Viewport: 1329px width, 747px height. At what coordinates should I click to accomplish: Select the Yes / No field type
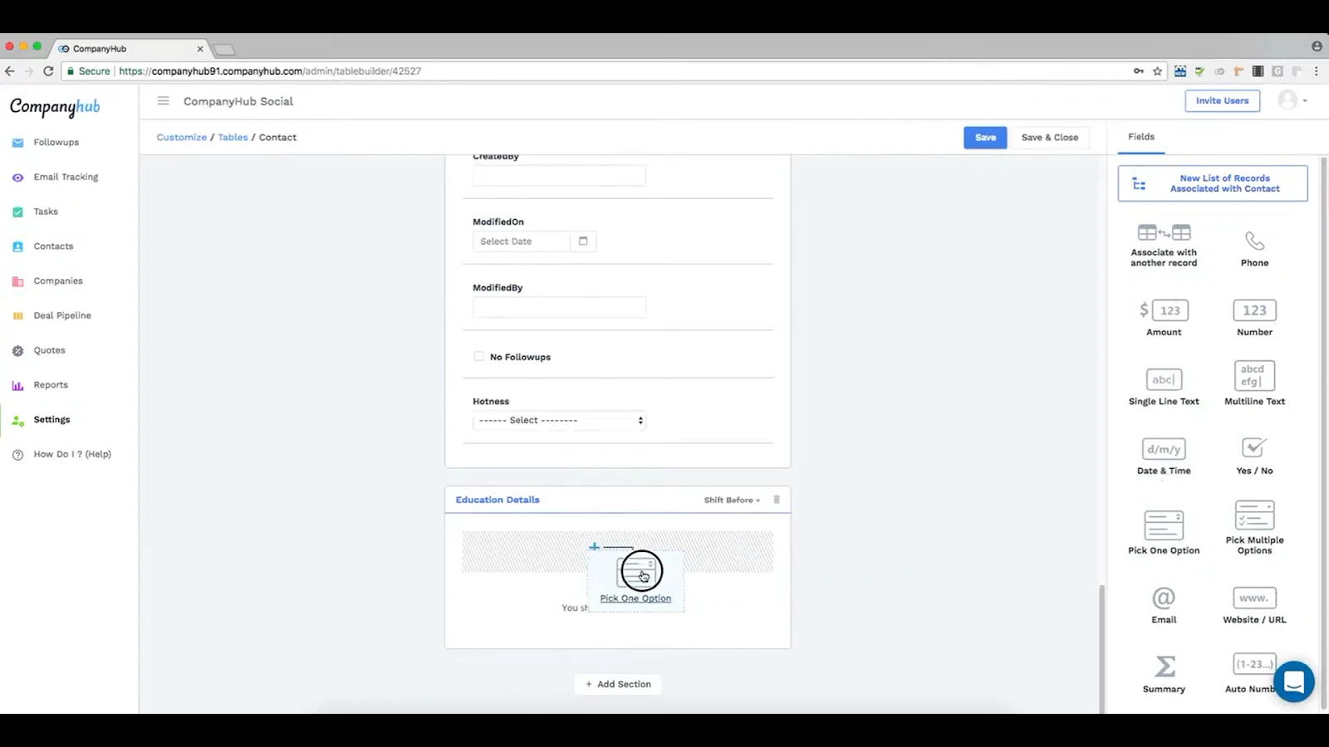(x=1254, y=456)
